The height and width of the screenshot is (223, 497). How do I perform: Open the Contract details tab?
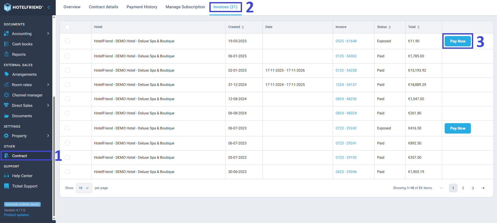(103, 7)
